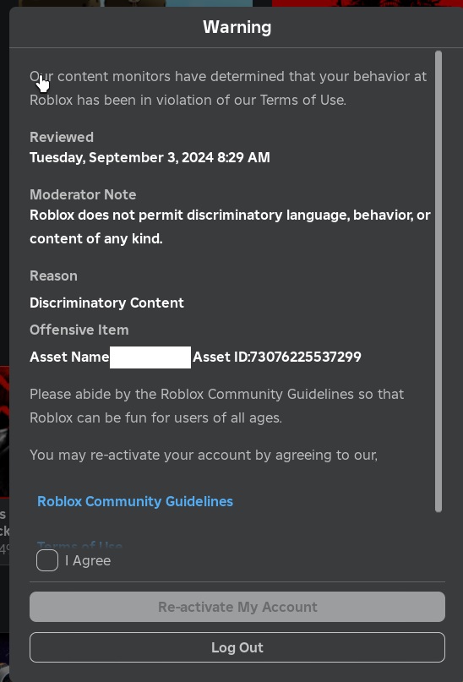Log out using the Log Out button
The width and height of the screenshot is (463, 682).
(x=237, y=647)
